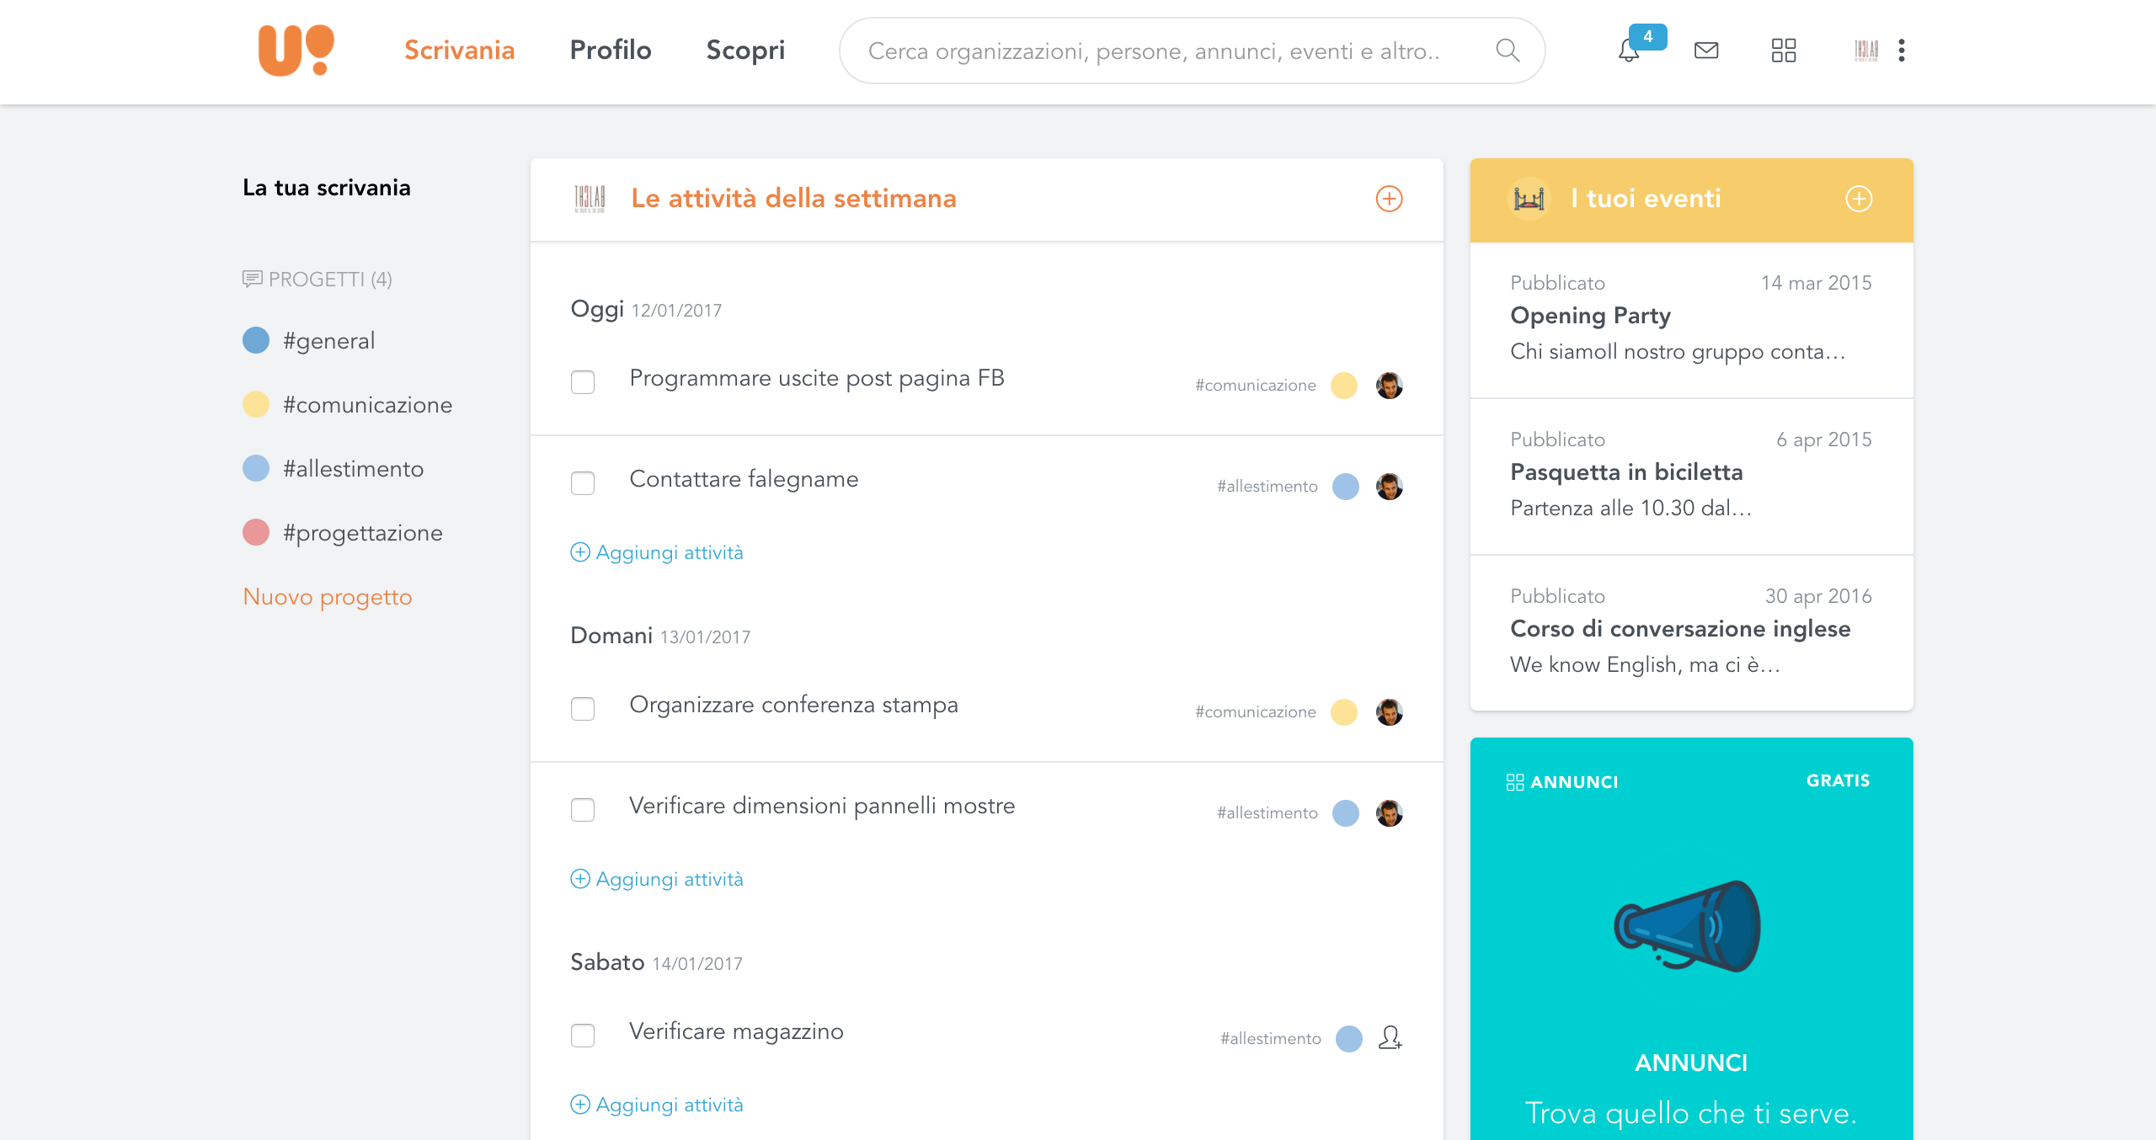Screen dimensions: 2156x1140
Task: Select the pink #progettazione color dot
Action: coord(256,532)
